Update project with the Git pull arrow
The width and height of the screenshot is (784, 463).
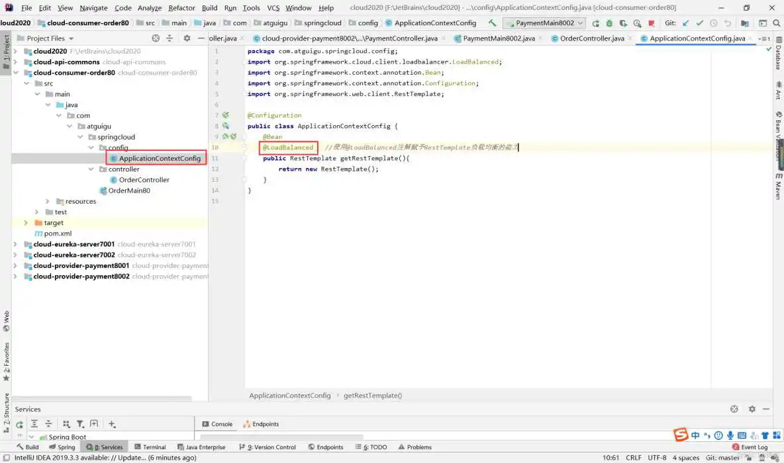[685, 22]
